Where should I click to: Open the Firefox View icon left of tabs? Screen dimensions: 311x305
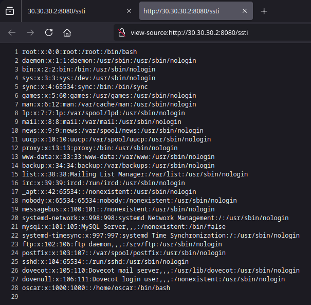tap(10, 12)
